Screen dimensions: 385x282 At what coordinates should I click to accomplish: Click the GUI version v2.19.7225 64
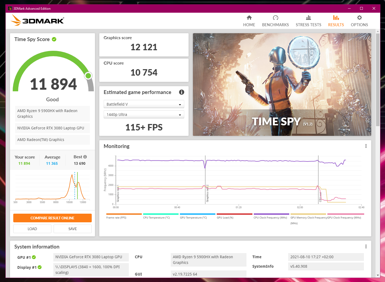[209, 274]
